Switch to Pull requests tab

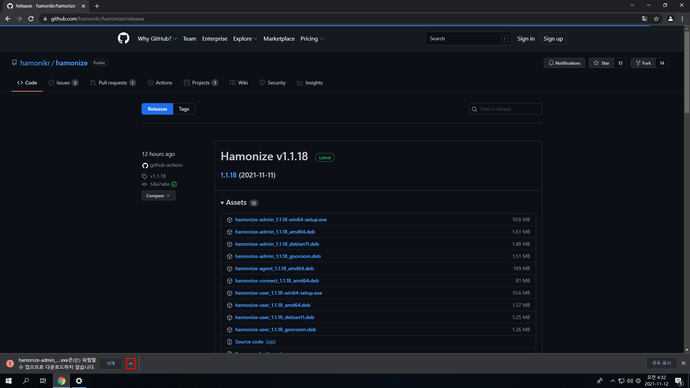click(x=113, y=83)
